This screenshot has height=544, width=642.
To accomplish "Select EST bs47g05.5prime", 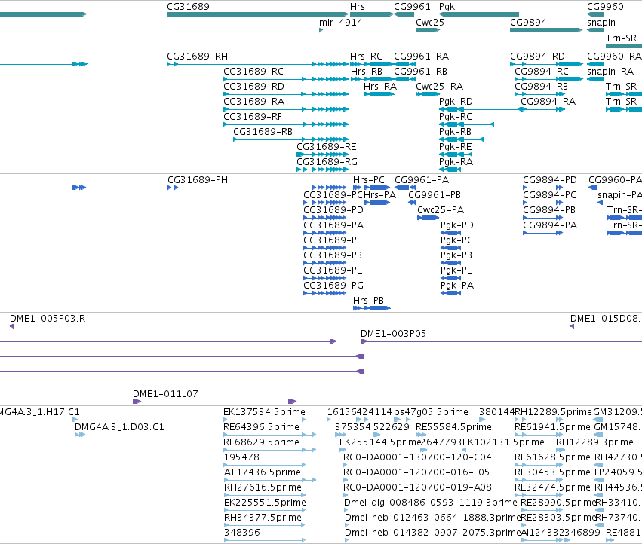I will pyautogui.click(x=401, y=420).
